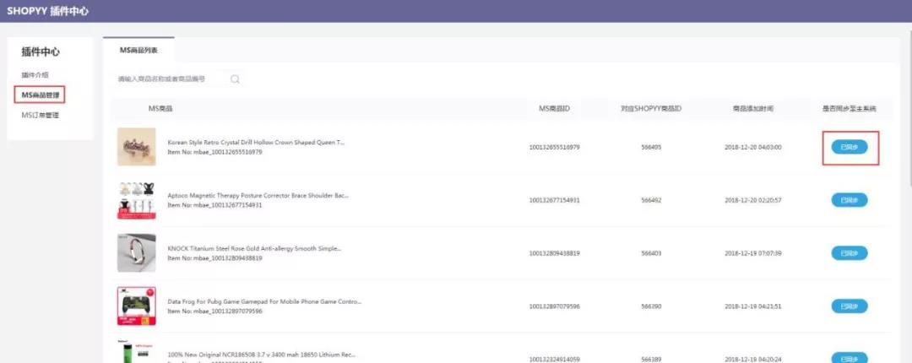Open 插件介绍 in sidebar
Viewport: 912px width, 363px height.
click(35, 75)
